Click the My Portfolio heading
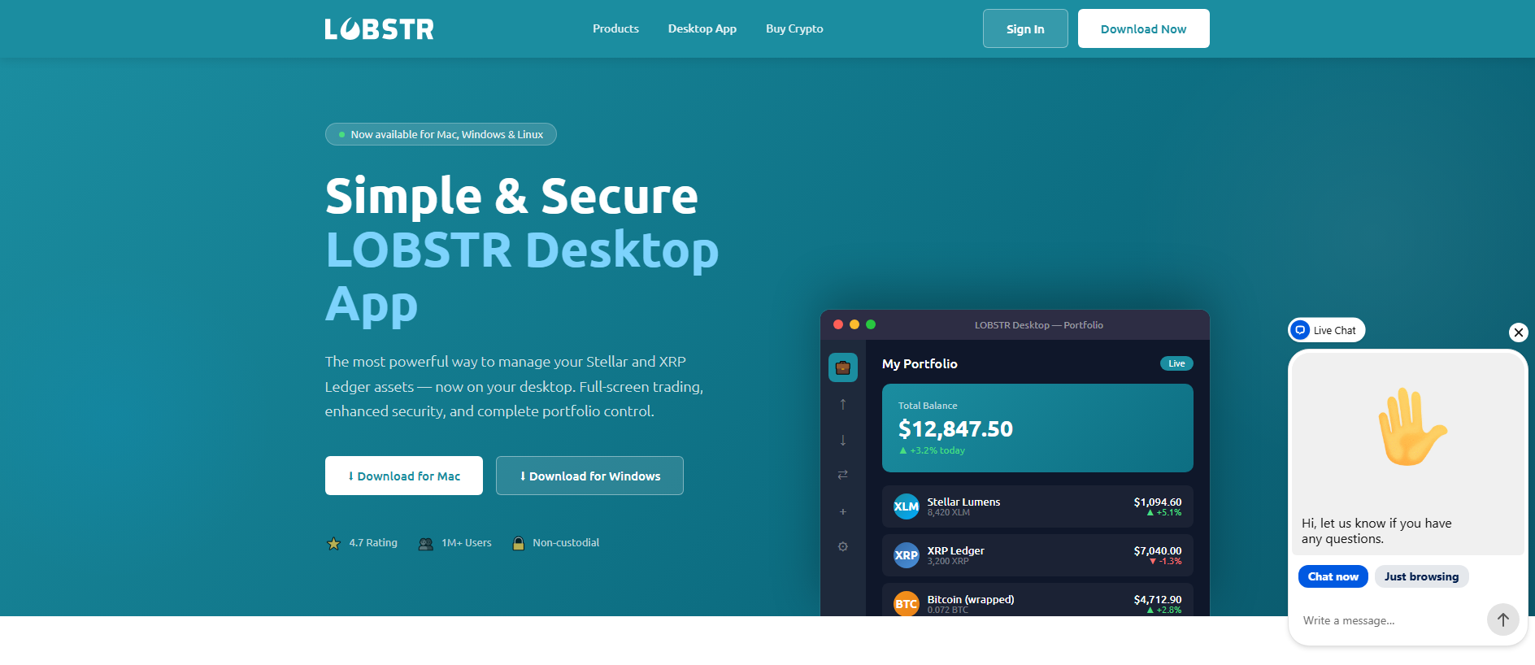The height and width of the screenshot is (665, 1535). point(920,363)
